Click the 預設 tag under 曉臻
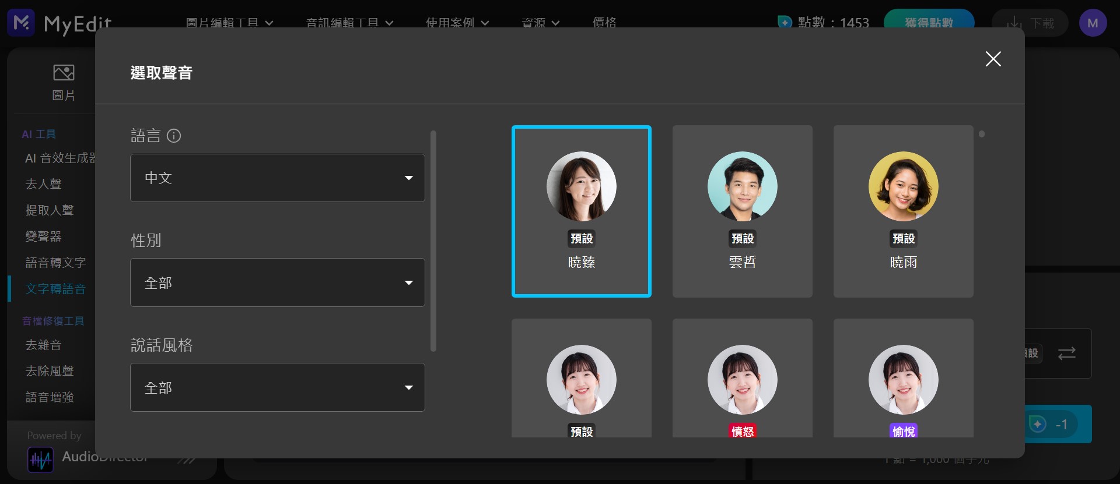 click(x=582, y=238)
